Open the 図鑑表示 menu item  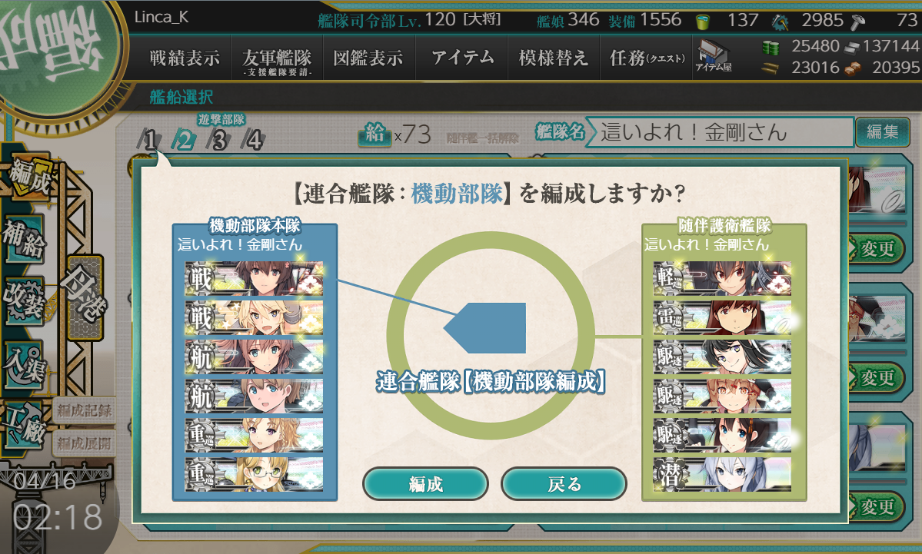[368, 58]
